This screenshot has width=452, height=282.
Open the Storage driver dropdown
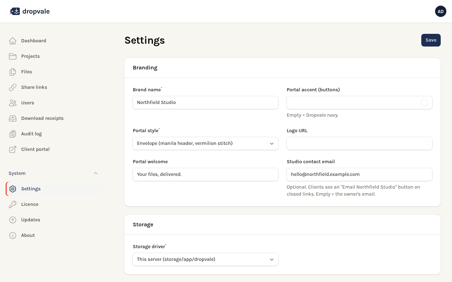(x=206, y=259)
